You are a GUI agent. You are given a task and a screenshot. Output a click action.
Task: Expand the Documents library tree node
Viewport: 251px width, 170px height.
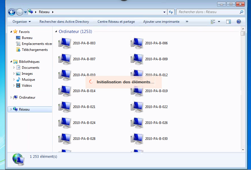[x=14, y=68]
